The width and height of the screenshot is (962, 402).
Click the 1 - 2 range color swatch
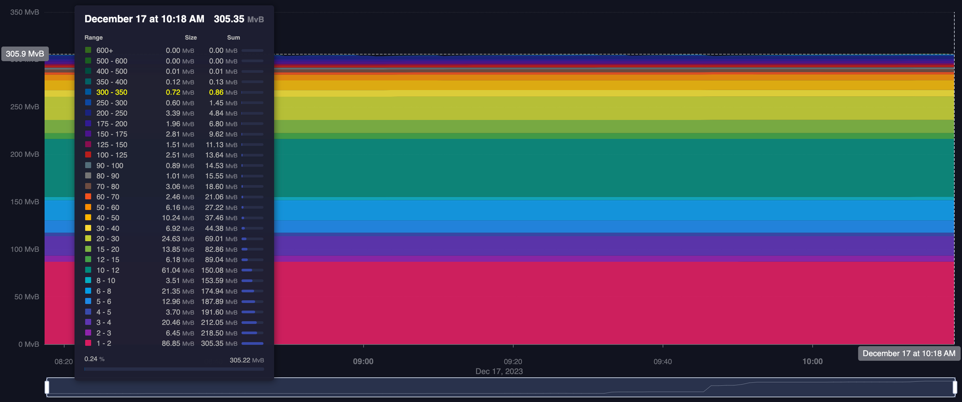tap(88, 343)
